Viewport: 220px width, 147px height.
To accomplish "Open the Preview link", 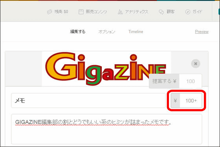I will coord(202,32).
